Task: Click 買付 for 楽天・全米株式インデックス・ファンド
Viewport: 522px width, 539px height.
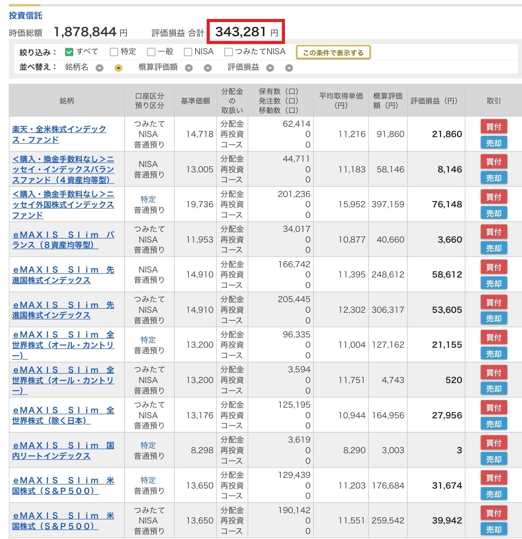Action: [x=494, y=127]
